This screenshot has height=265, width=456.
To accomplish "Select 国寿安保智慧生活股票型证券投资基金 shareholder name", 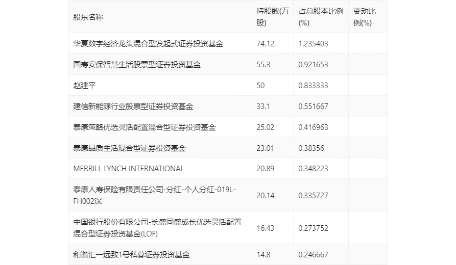I will [x=137, y=64].
